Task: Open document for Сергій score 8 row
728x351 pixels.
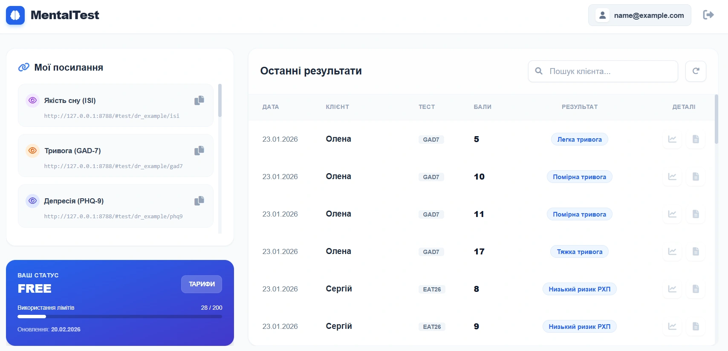Action: pyautogui.click(x=696, y=289)
